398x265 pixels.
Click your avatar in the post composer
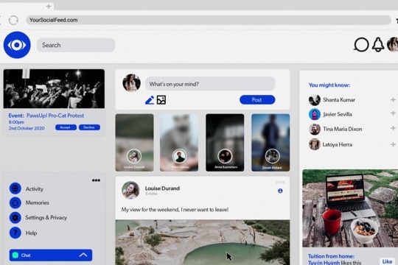click(131, 82)
